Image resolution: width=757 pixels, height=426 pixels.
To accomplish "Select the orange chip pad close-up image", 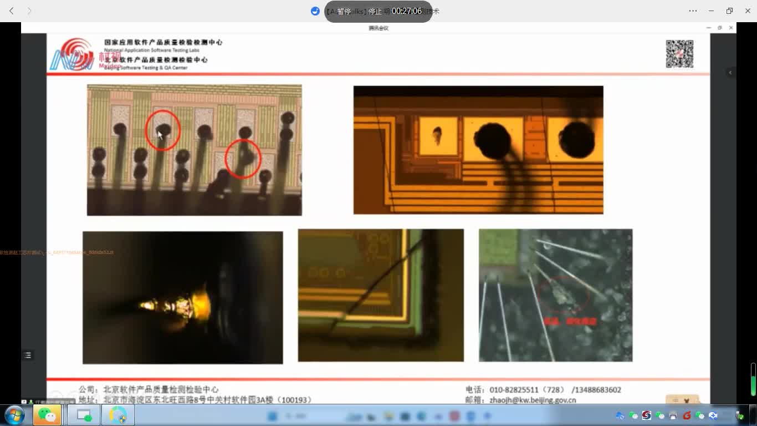I will click(x=478, y=150).
